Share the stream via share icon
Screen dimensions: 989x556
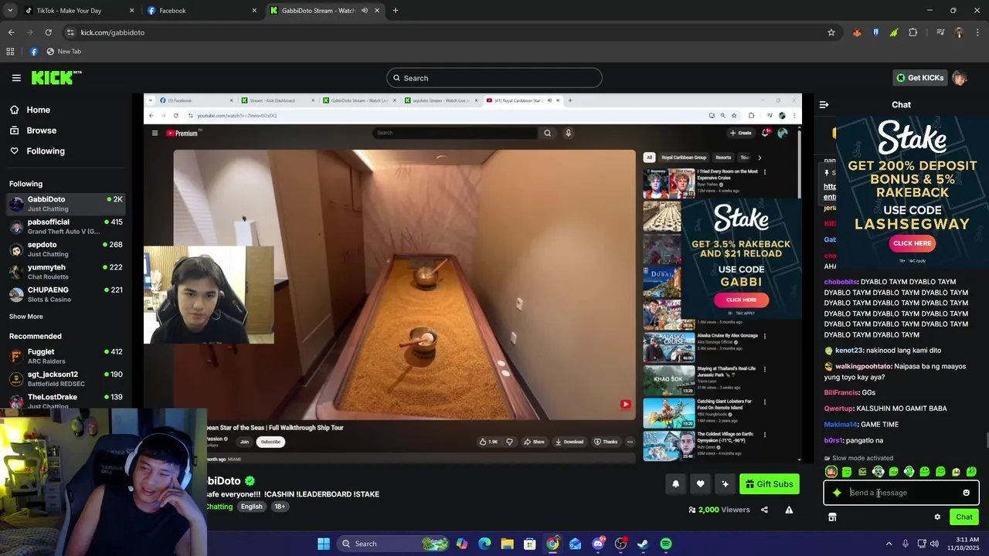[764, 510]
